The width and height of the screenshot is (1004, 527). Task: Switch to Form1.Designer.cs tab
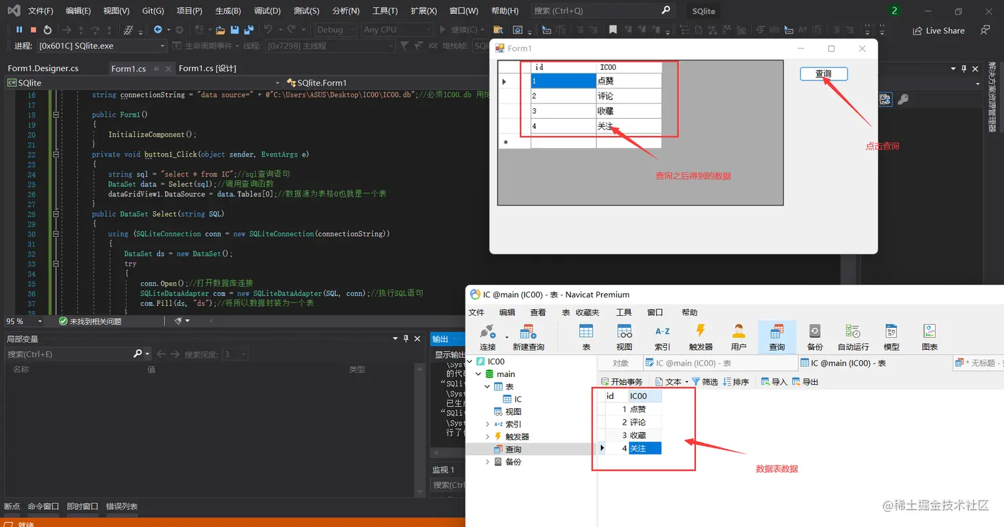click(x=43, y=68)
